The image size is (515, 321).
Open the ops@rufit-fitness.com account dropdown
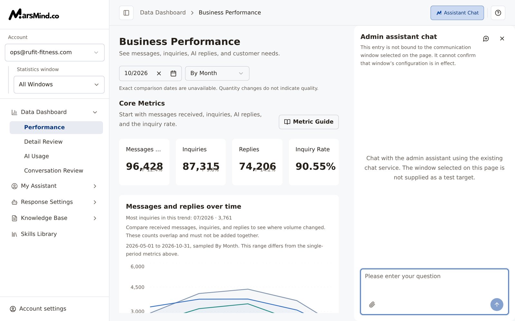pos(55,52)
